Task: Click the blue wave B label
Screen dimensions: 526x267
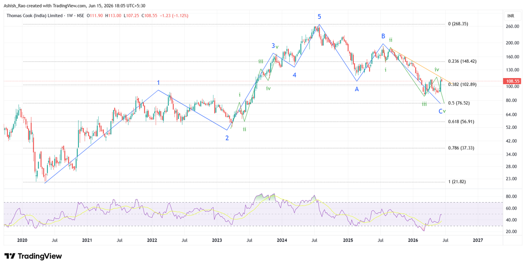Action: pyautogui.click(x=383, y=36)
